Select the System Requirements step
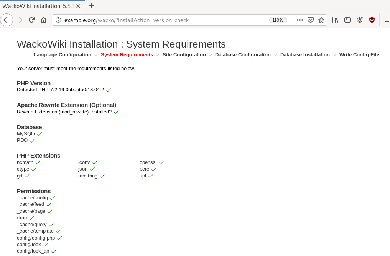390x256 pixels. 127,55
